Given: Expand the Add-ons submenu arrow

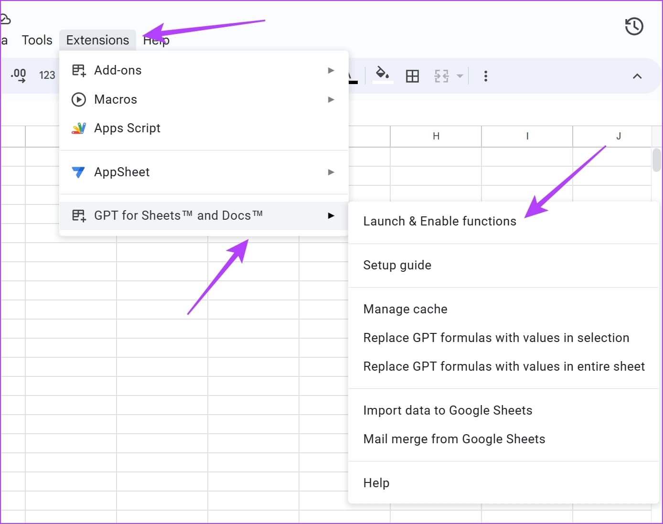Looking at the screenshot, I should point(331,70).
